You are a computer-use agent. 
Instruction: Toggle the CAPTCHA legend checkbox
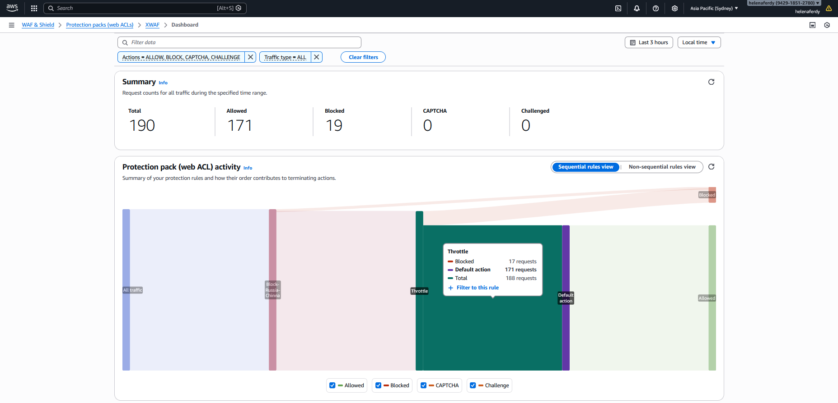(423, 385)
